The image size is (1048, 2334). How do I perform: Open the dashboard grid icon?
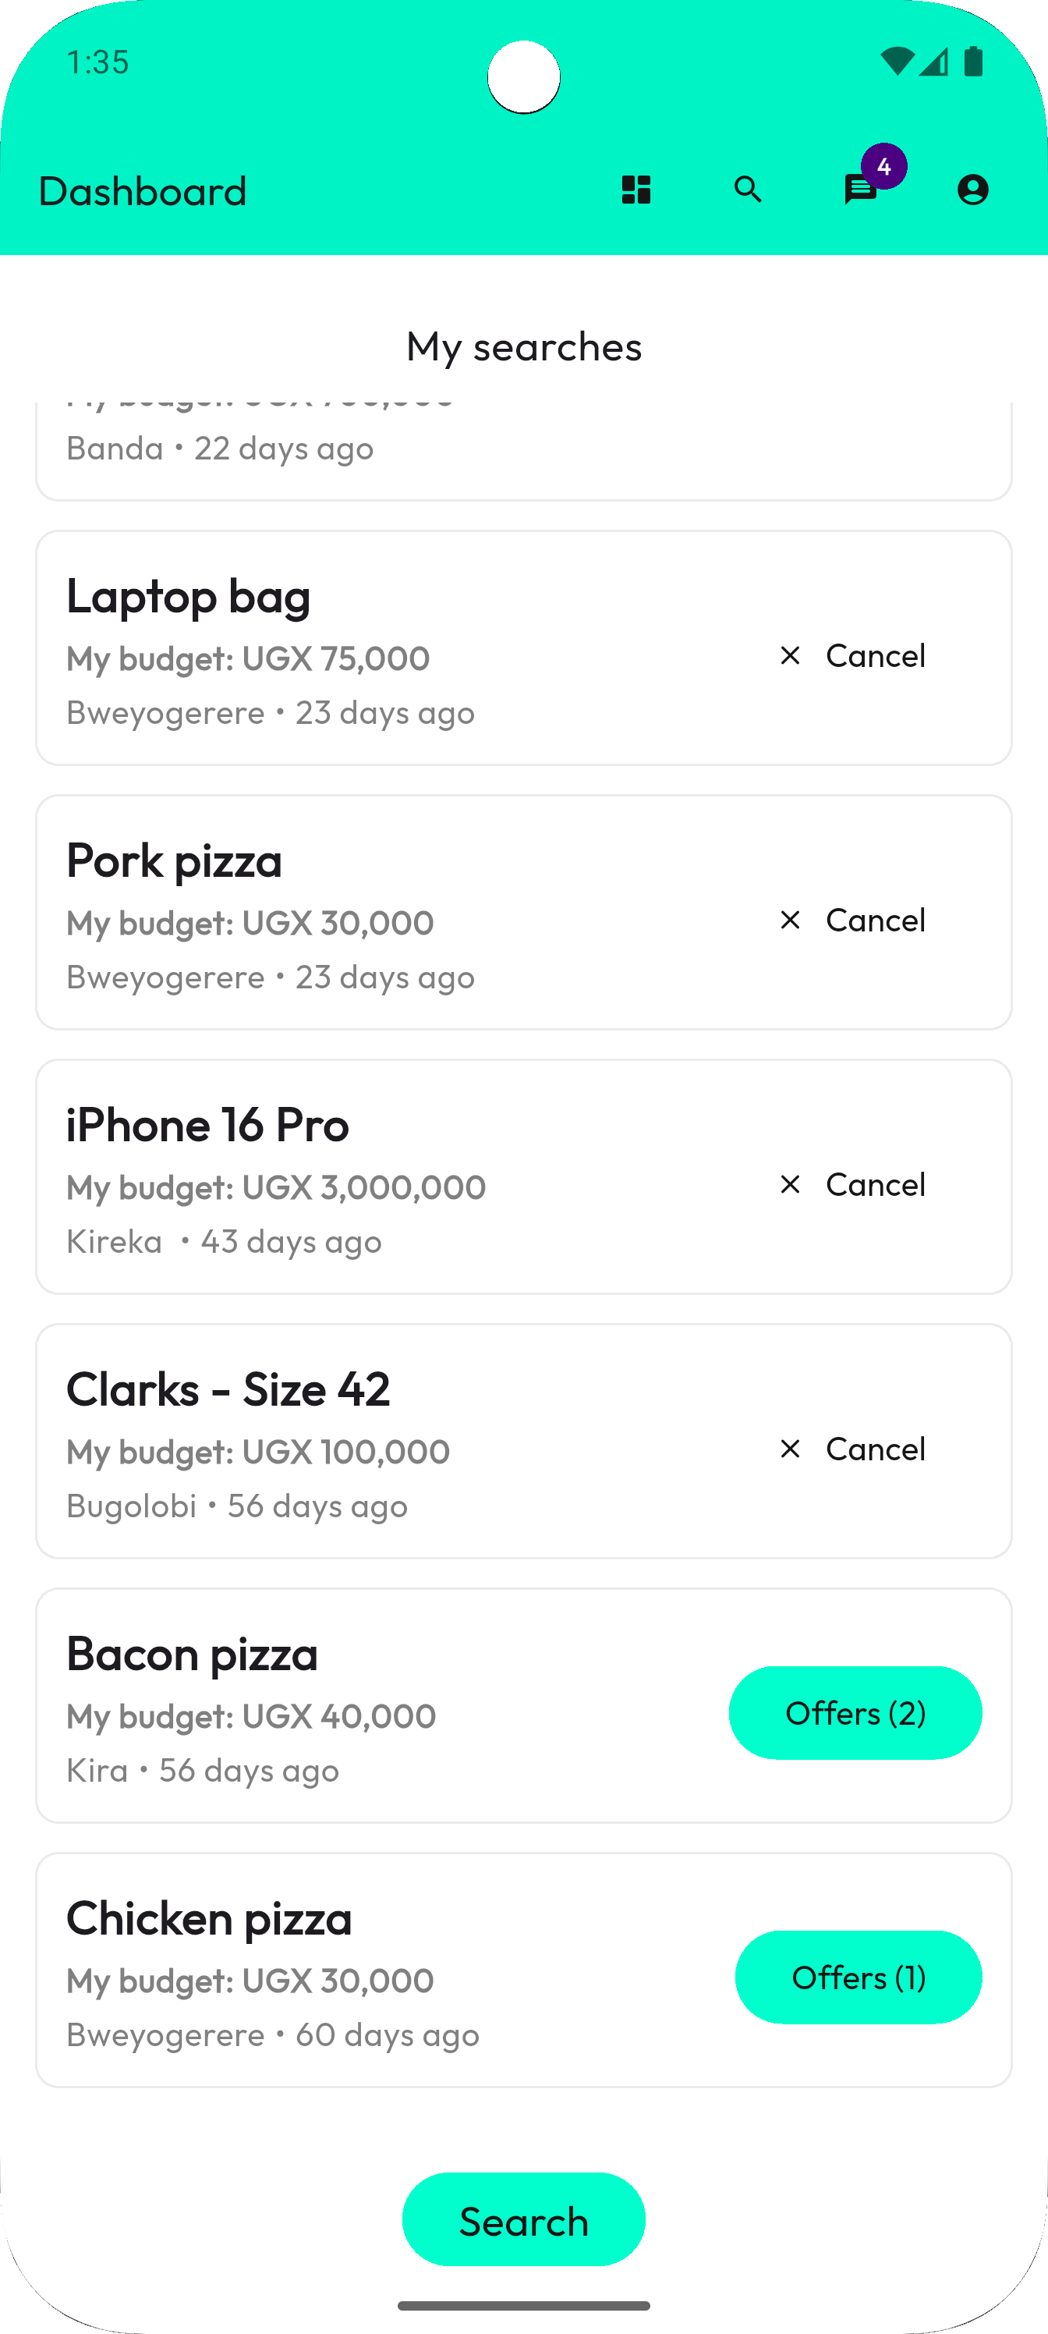tap(636, 190)
